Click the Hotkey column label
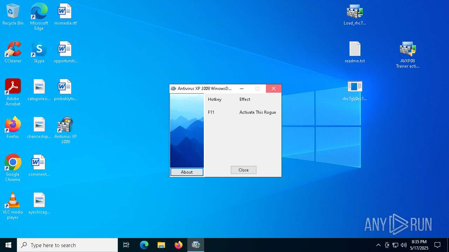This screenshot has width=449, height=252. [x=215, y=99]
